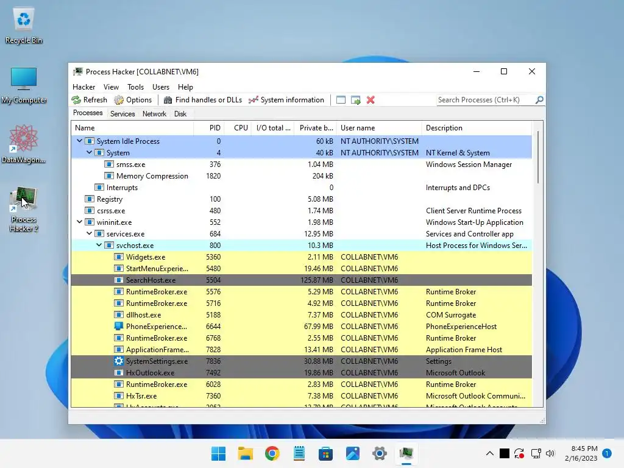Select the SearchHost.exe row
The image size is (624, 468).
(301, 280)
